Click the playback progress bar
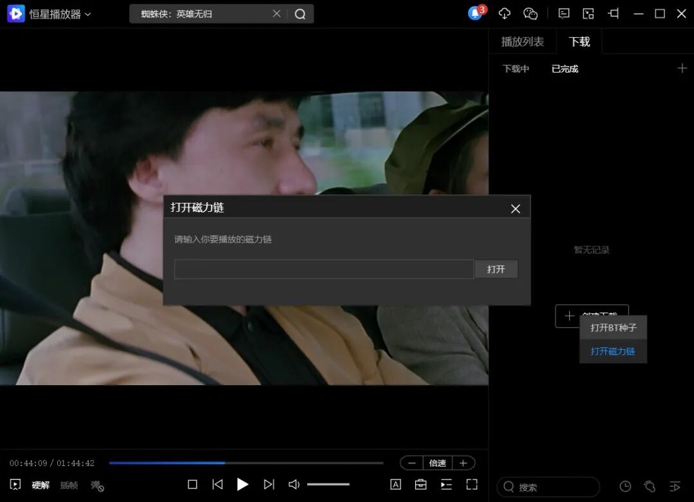Viewport: 694px width, 502px height. click(246, 463)
